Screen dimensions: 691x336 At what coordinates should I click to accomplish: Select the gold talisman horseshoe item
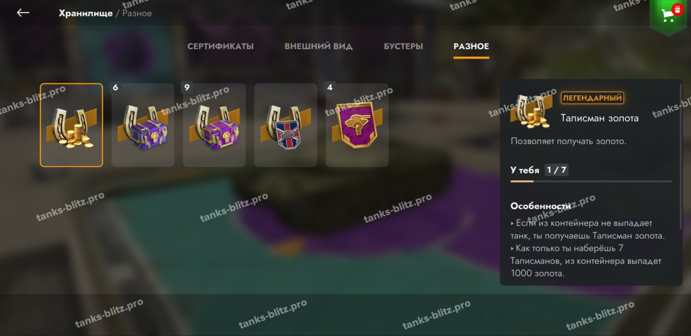[x=71, y=125]
